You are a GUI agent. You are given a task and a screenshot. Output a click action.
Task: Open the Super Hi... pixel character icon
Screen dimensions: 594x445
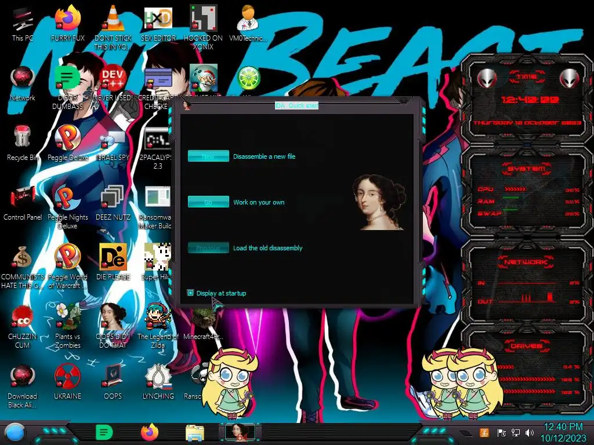[158, 257]
